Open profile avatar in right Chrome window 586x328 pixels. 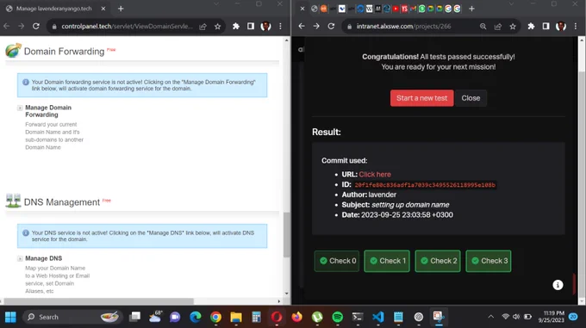coord(561,26)
